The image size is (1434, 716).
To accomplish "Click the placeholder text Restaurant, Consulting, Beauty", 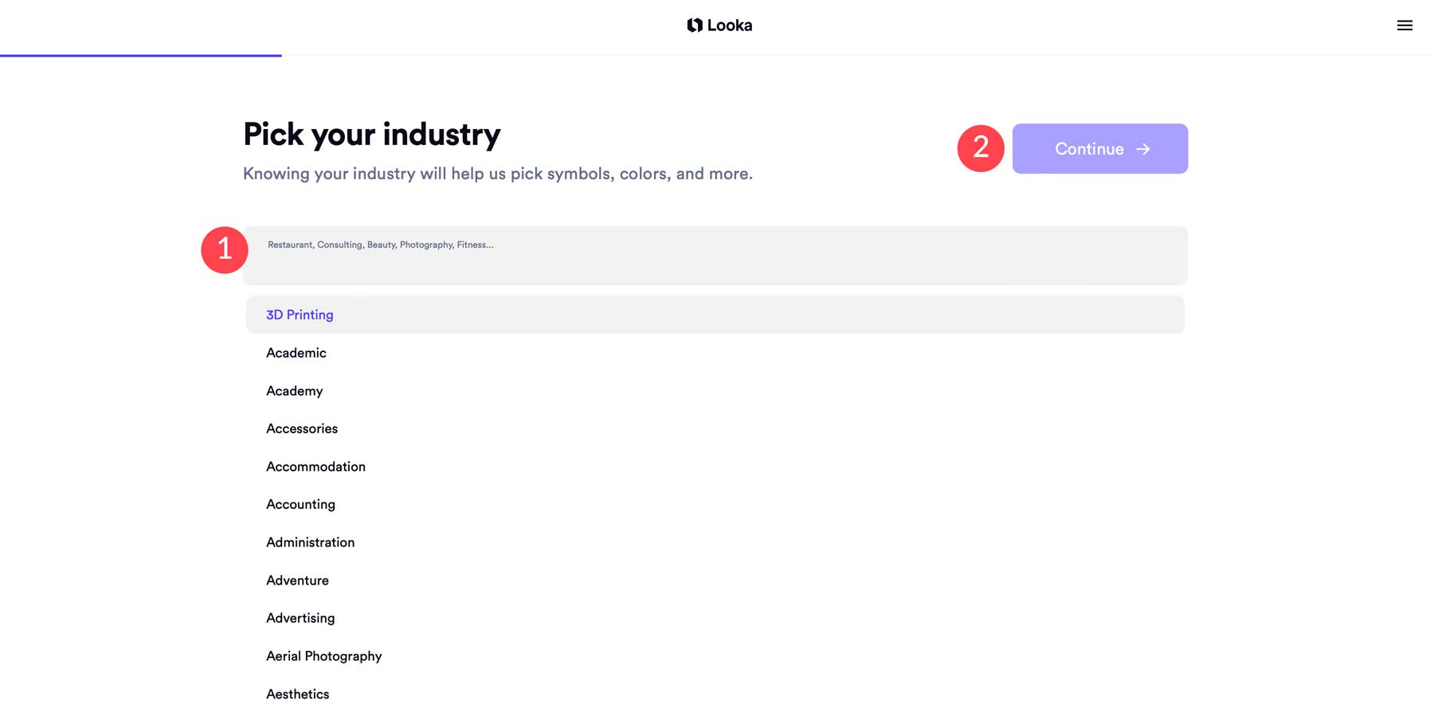I will [x=379, y=245].
